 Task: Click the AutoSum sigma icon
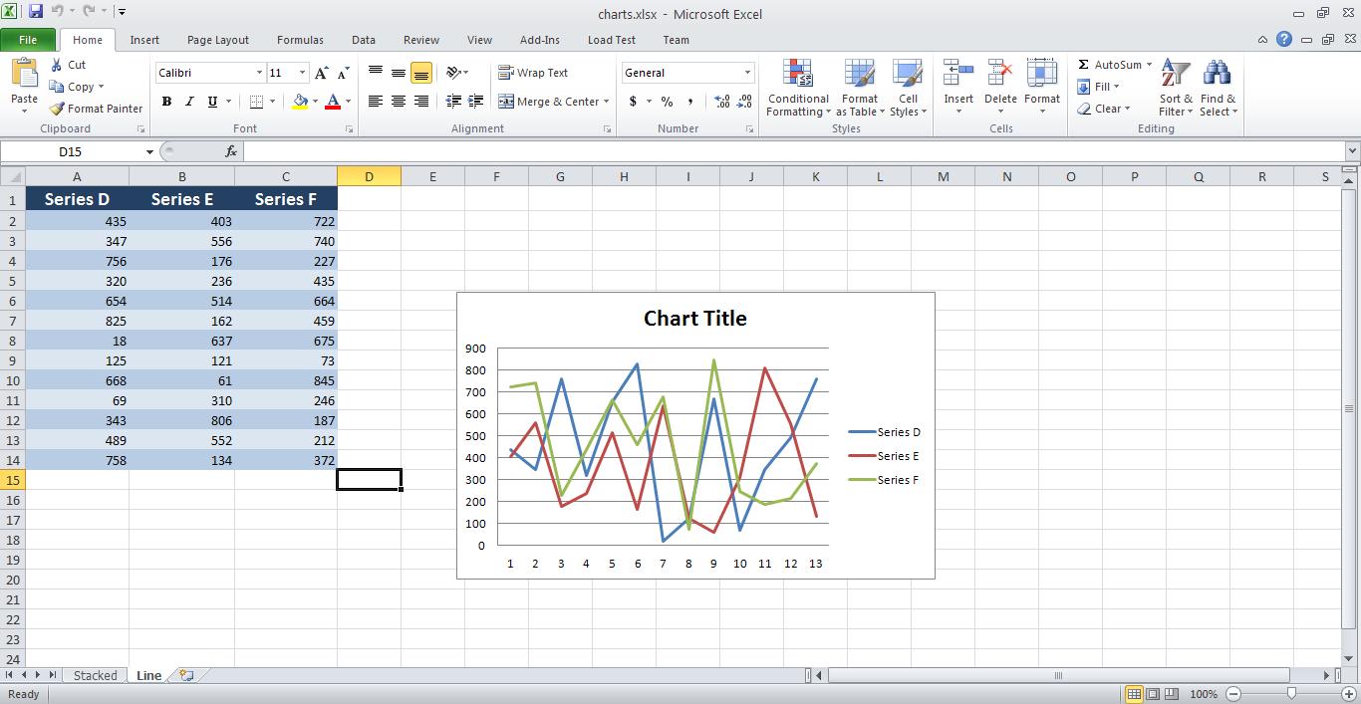point(1084,65)
